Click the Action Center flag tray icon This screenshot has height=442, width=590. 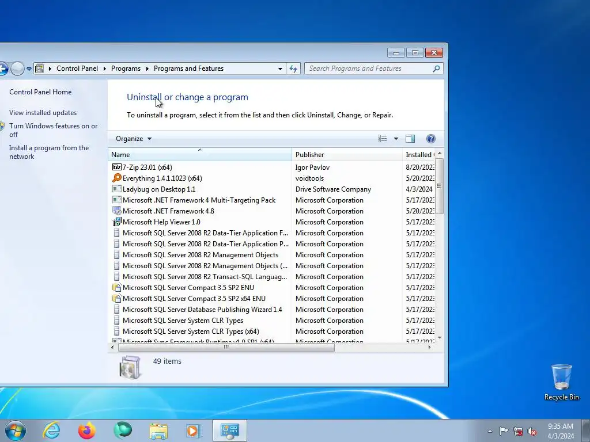(x=504, y=431)
